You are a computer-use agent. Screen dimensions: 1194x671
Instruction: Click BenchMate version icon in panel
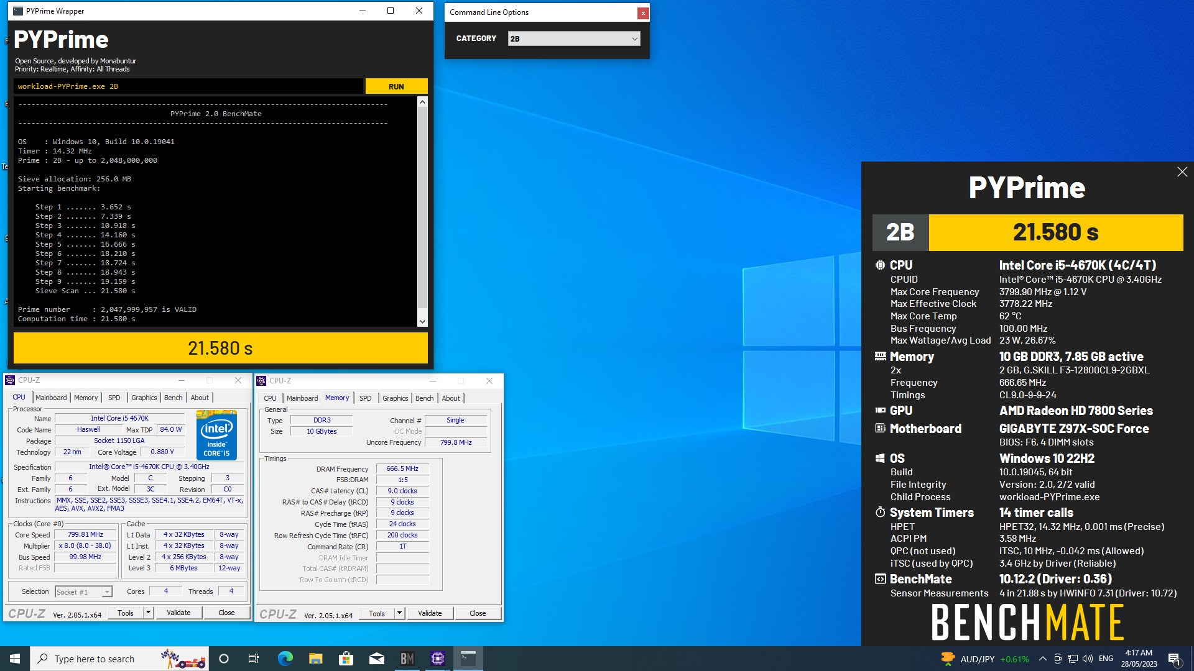[880, 579]
